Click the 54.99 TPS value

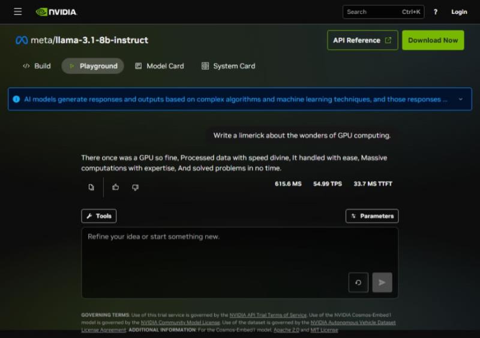tap(328, 184)
